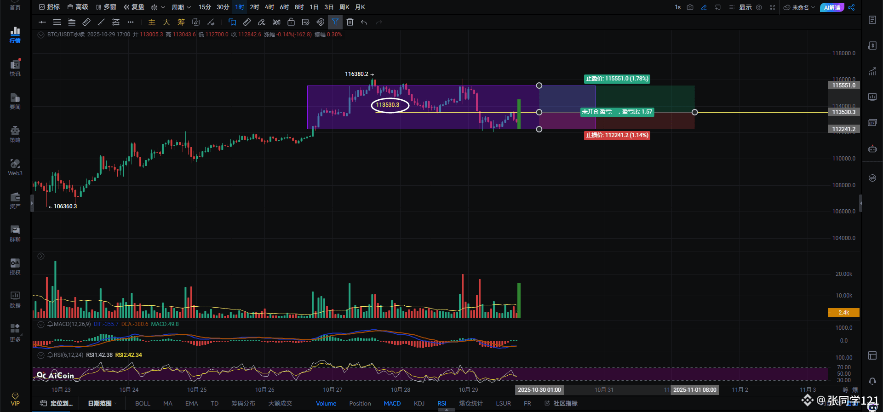Disable the Volume sub-indicator

(326, 403)
